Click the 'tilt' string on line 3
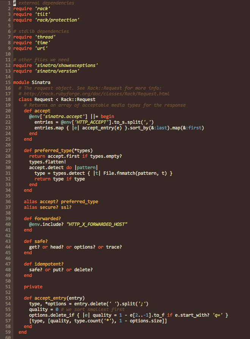Viewport: 250px width, 339px height. (42, 14)
